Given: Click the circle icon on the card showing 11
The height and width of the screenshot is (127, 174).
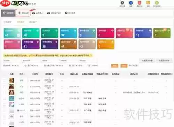Looking at the screenshot, I should tap(38, 42).
